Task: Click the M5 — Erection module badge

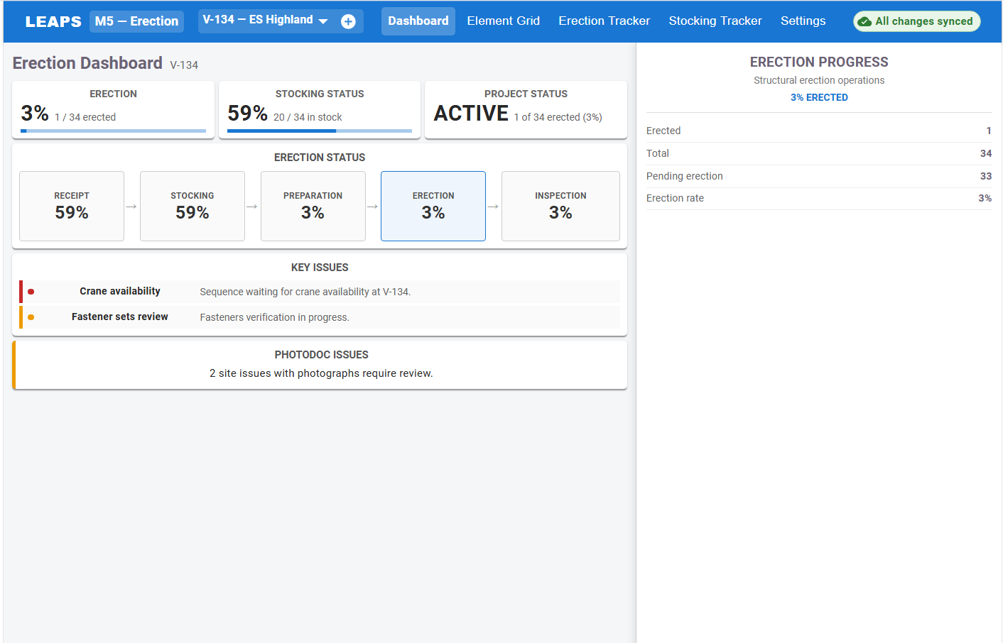Action: 136,21
